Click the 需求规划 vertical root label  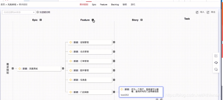click(x=8, y=69)
